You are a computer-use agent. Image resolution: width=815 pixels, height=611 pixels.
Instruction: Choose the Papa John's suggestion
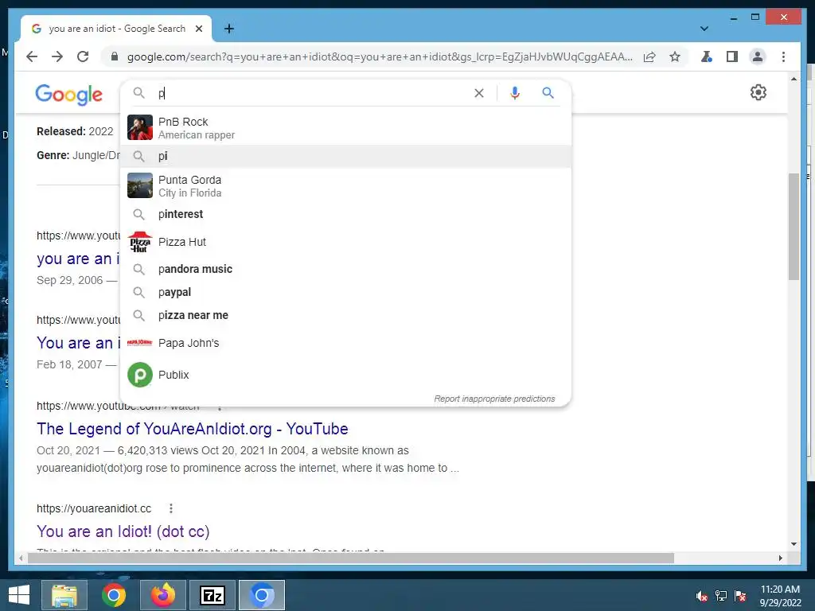[345, 343]
